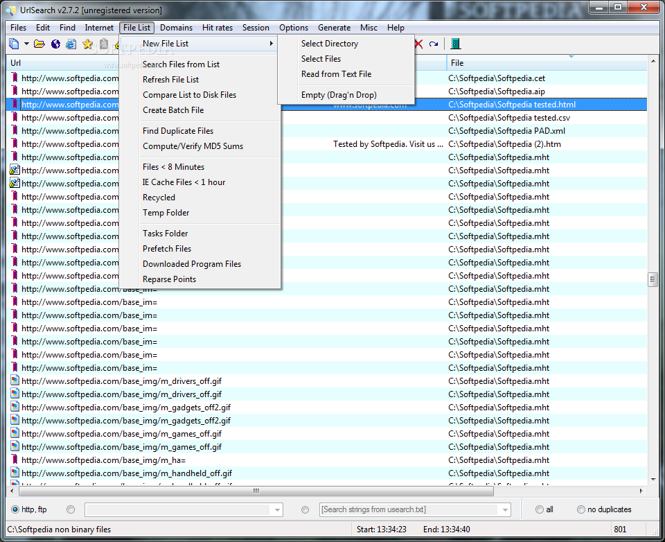This screenshot has height=542, width=665.
Task: Choose Search Files from List
Action: [x=199, y=64]
